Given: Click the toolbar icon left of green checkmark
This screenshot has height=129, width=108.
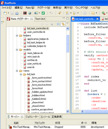Looking at the screenshot, I should click(36, 13).
